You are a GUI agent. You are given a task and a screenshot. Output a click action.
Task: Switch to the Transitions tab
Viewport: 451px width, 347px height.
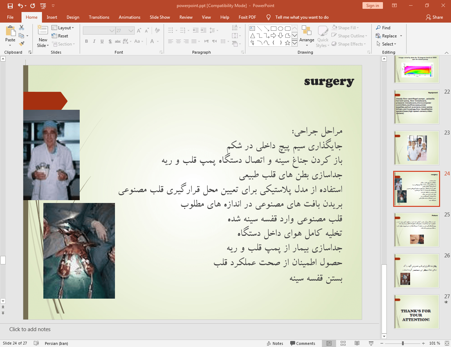coord(99,17)
